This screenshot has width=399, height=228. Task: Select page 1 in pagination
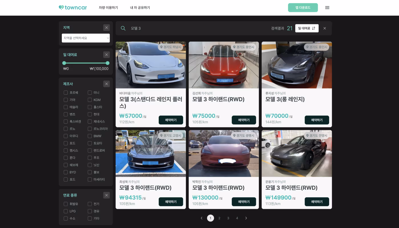point(211,218)
